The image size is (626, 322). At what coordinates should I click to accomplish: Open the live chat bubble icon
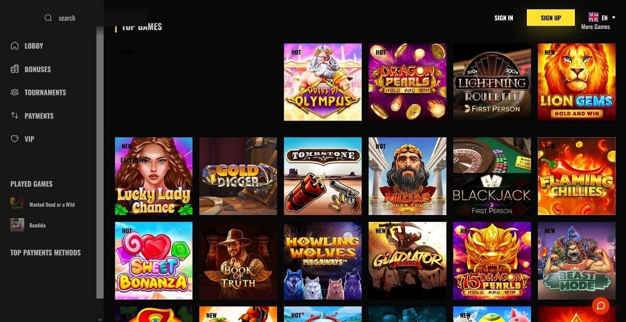point(600,305)
